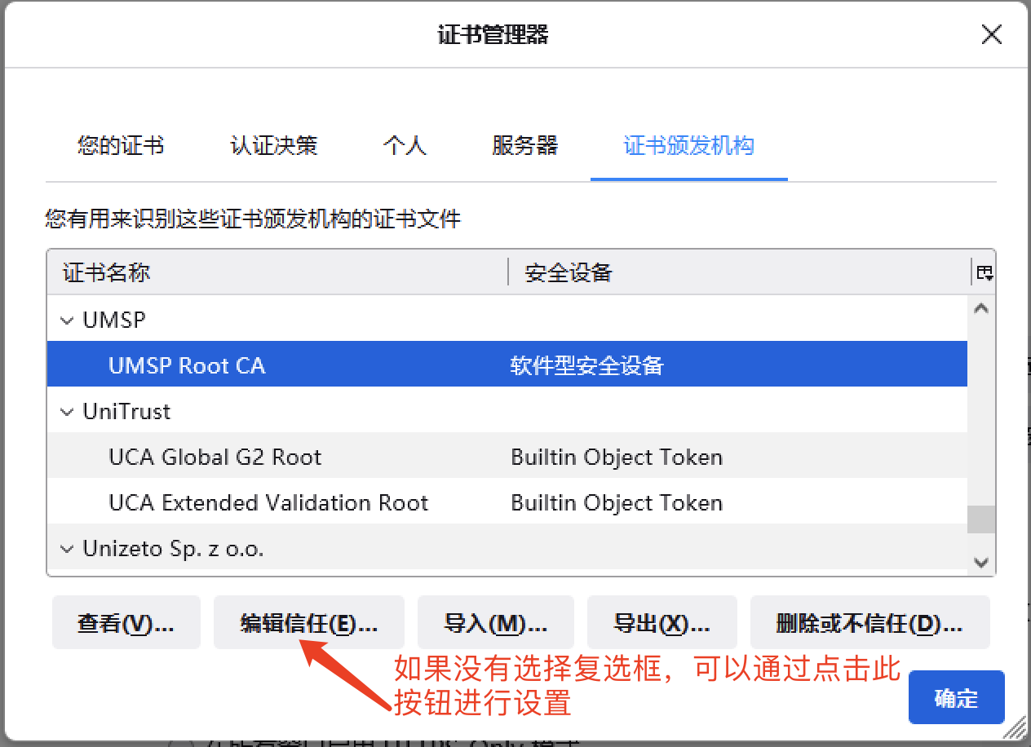Open 编辑信任(E) trust settings

coord(308,624)
